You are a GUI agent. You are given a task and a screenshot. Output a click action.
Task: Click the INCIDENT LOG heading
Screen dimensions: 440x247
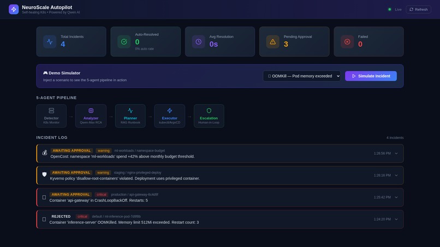tap(52, 137)
